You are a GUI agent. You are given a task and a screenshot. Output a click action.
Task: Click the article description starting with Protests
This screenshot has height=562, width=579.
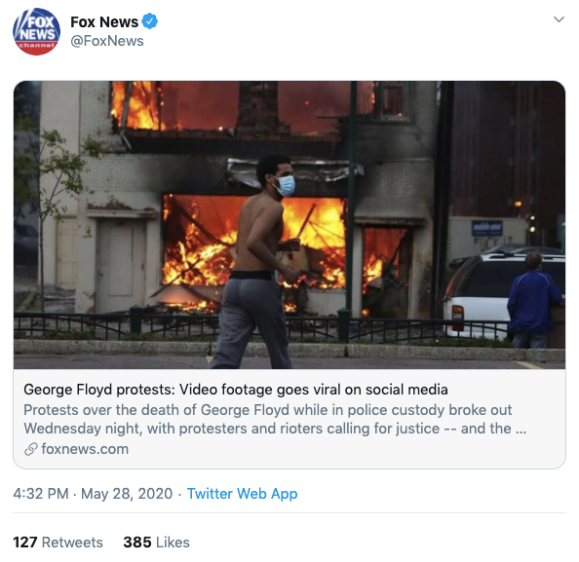(x=275, y=419)
